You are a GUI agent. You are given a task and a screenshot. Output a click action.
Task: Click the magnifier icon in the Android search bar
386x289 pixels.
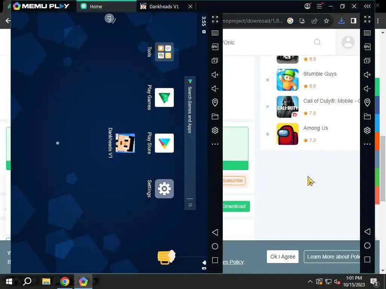[x=190, y=205]
